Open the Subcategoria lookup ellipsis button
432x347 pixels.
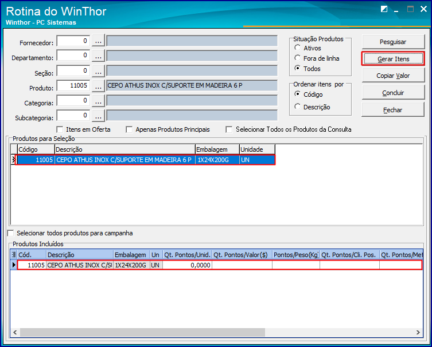[x=98, y=116]
